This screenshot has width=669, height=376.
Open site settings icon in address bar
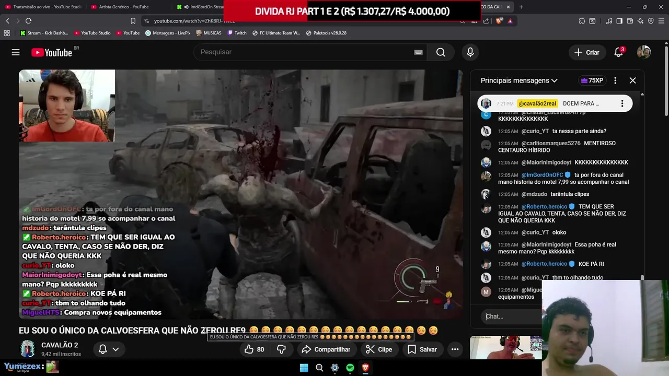click(x=146, y=21)
